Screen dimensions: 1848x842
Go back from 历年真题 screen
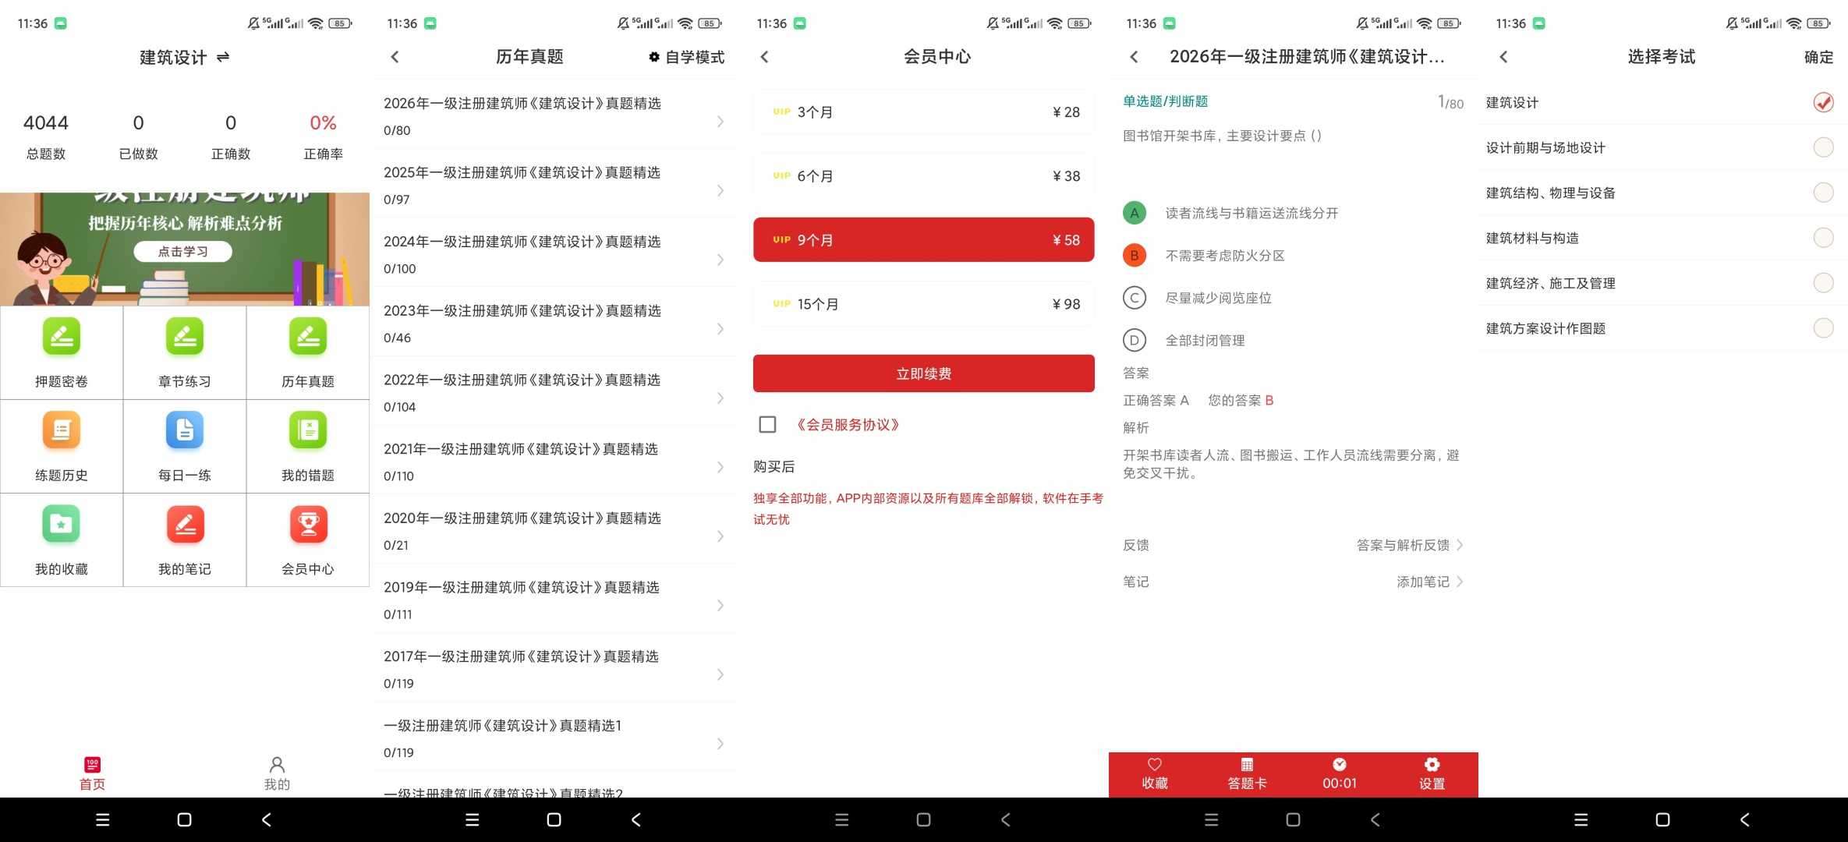(395, 57)
